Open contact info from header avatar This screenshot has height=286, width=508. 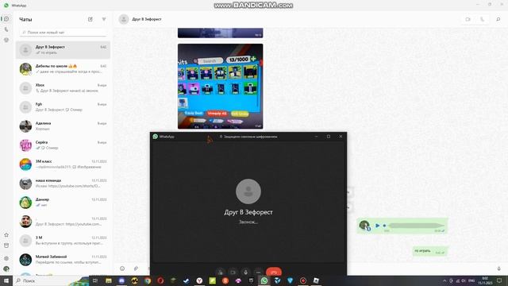coord(124,19)
